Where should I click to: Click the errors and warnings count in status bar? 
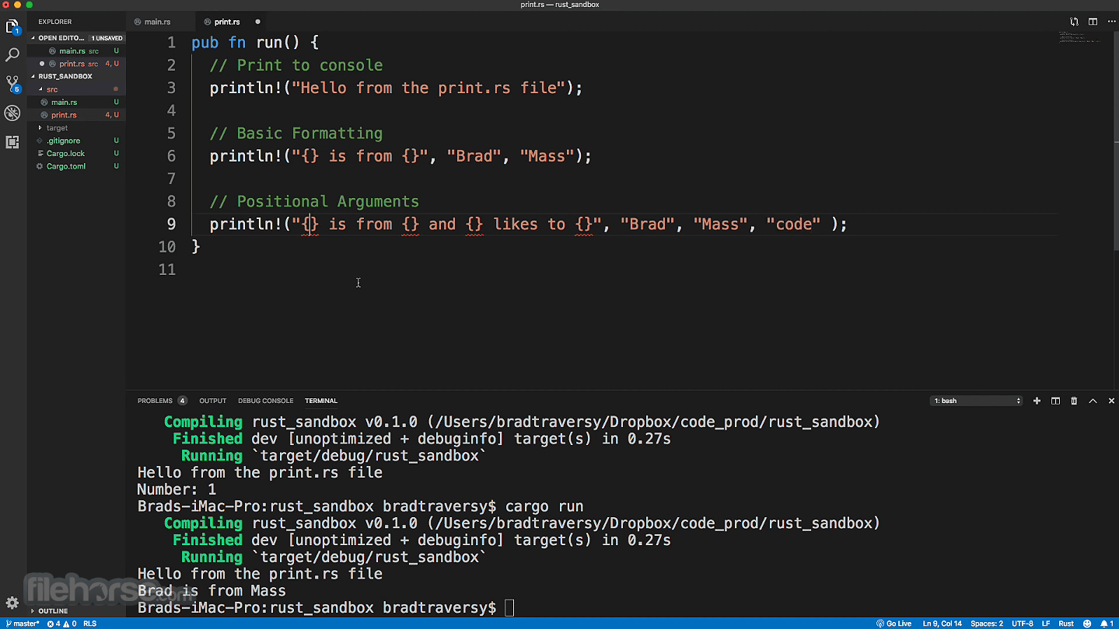(62, 624)
